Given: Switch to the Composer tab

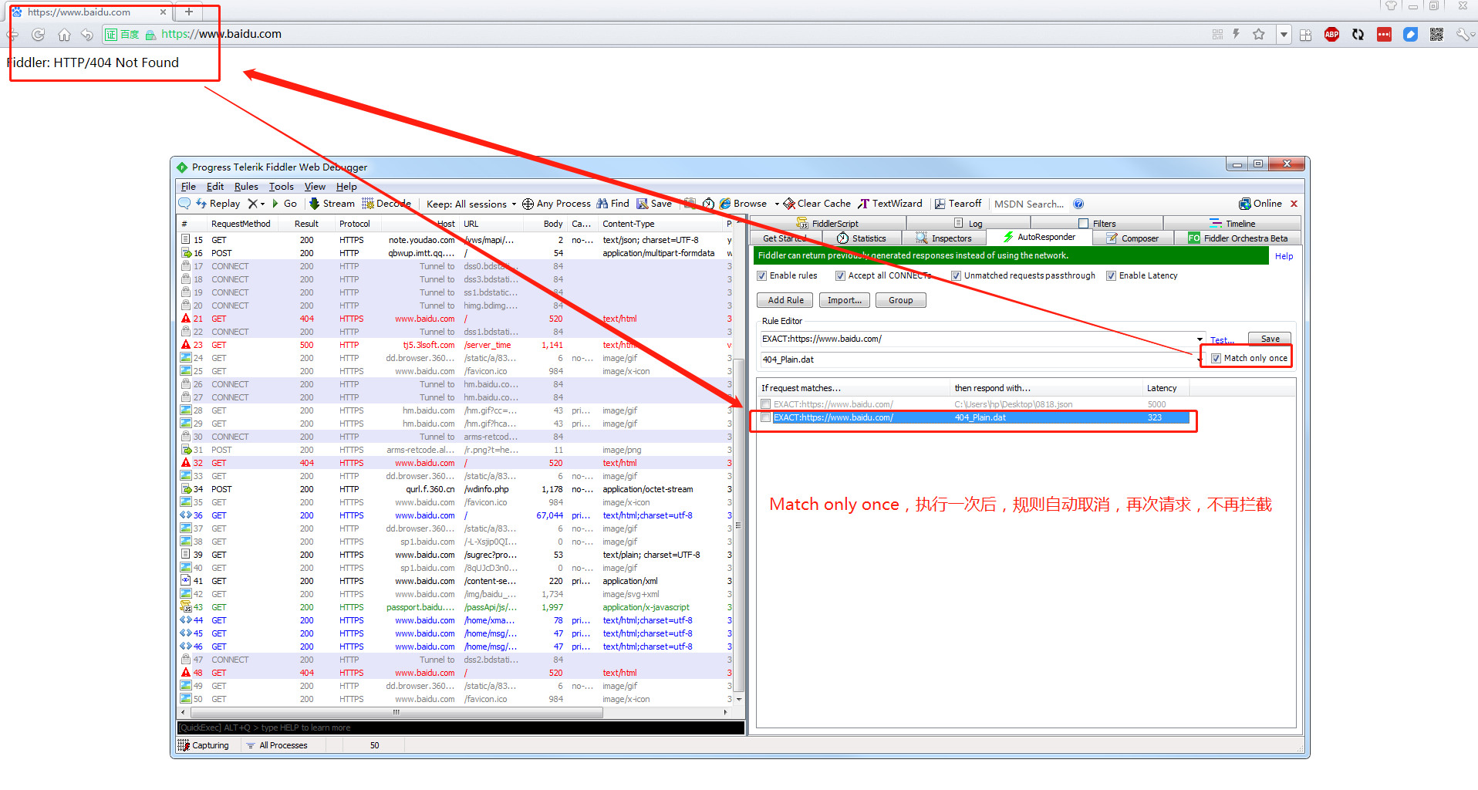Looking at the screenshot, I should pyautogui.click(x=1132, y=238).
